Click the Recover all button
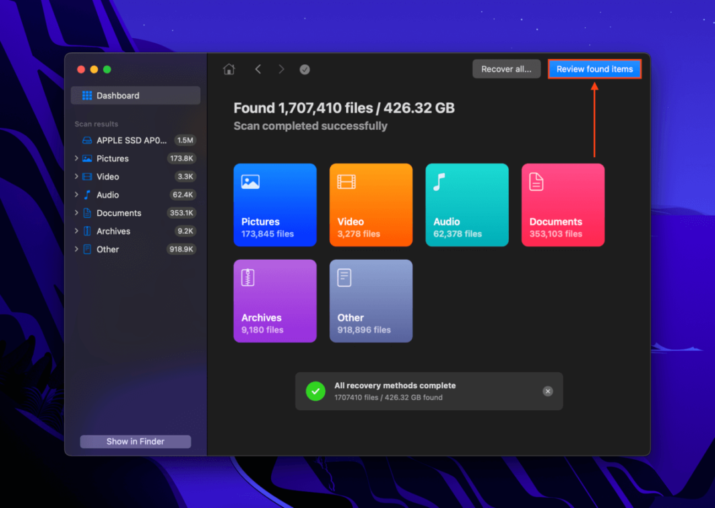The height and width of the screenshot is (508, 715). [506, 68]
